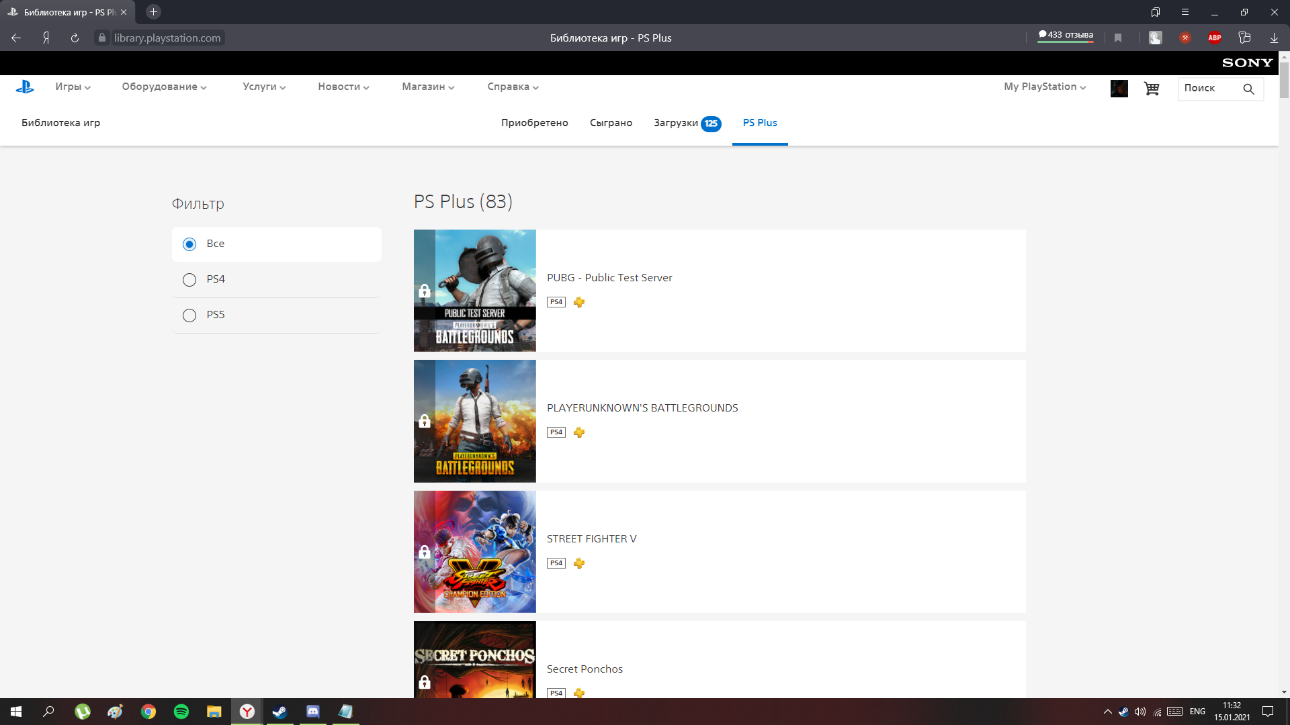Click the browser back arrow
This screenshot has height=725, width=1290.
point(16,38)
